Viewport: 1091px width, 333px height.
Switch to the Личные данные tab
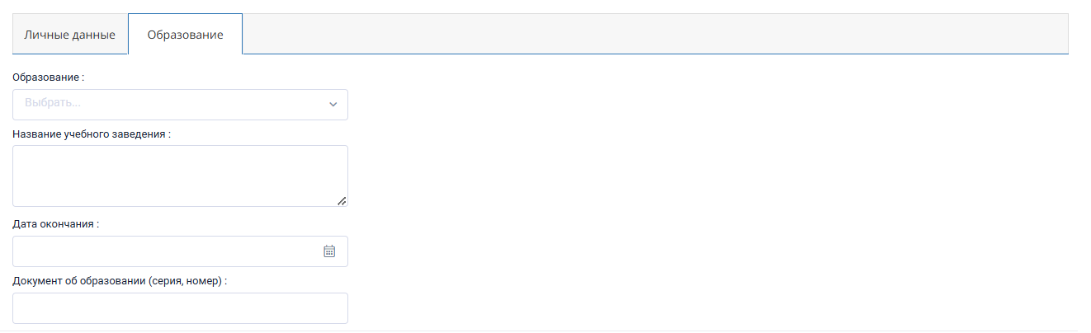70,35
